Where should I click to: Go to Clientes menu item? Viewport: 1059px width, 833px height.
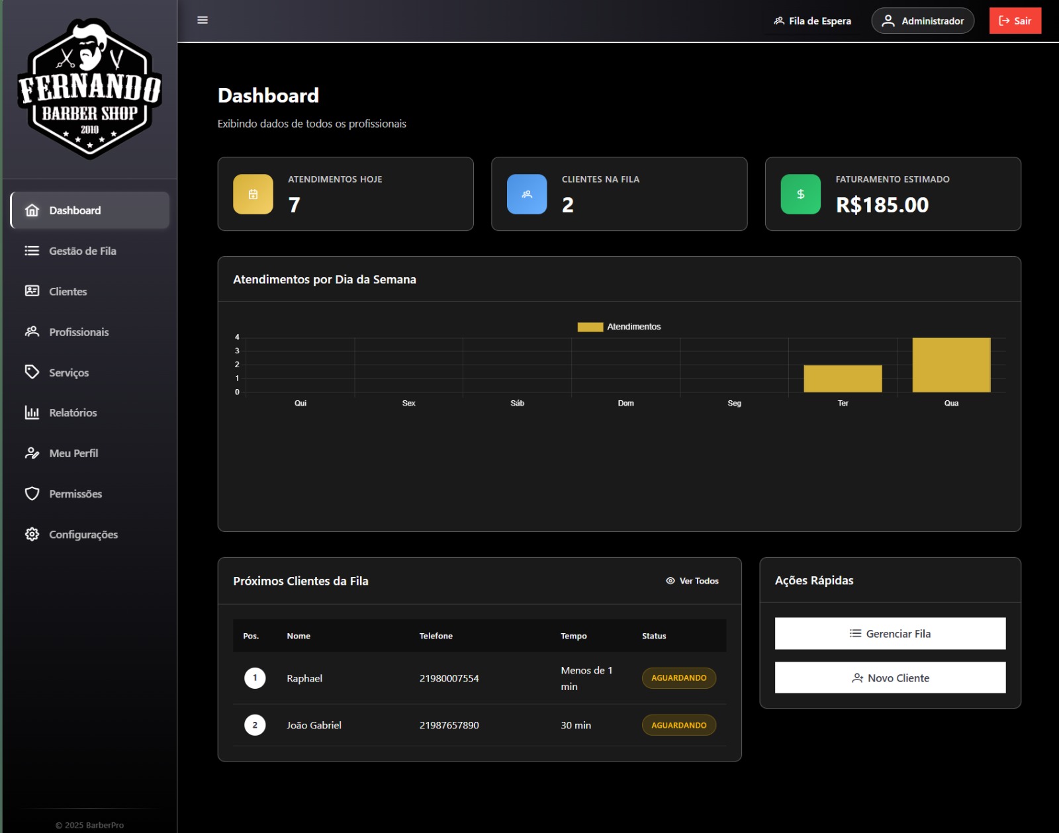[x=68, y=292]
